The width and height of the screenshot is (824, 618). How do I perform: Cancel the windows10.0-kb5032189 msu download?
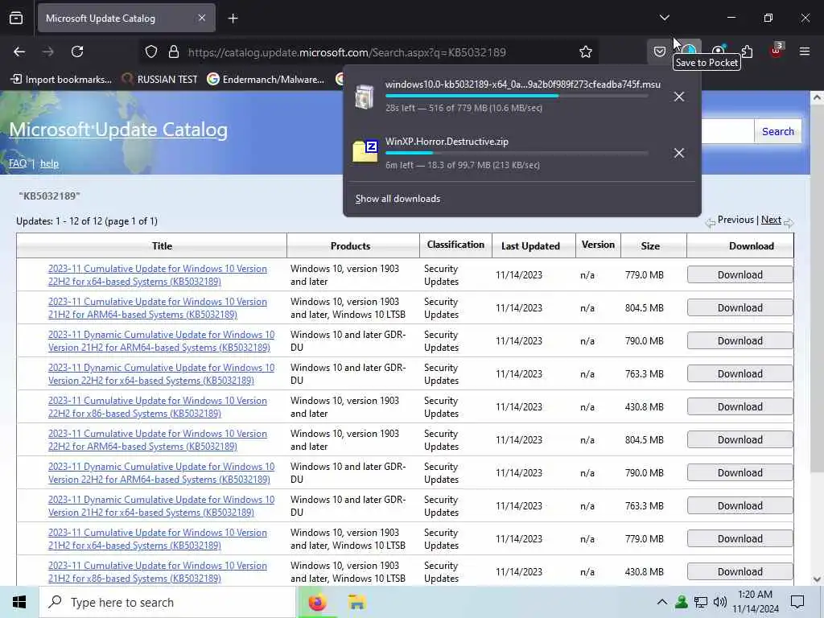[x=679, y=97]
